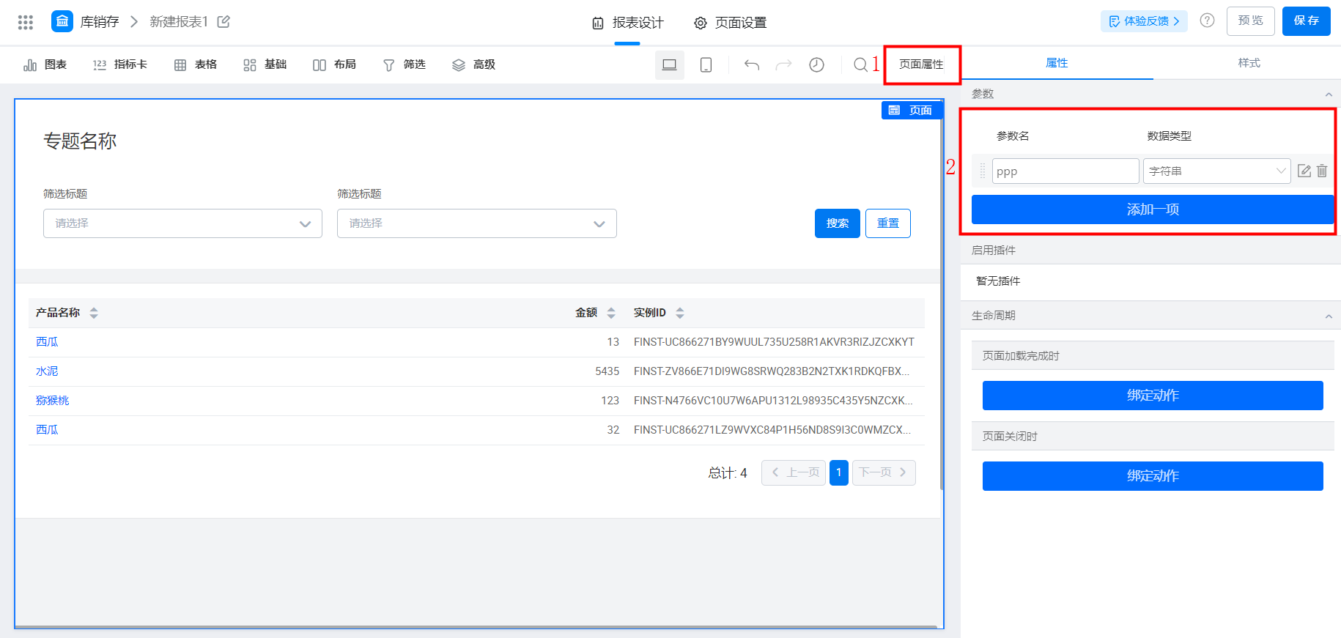Open the app grid menu icon
1341x638 pixels.
[26, 22]
